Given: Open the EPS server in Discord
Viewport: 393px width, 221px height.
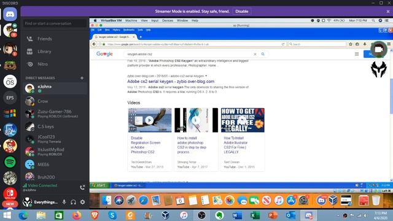Looking at the screenshot, I should click(x=10, y=98).
